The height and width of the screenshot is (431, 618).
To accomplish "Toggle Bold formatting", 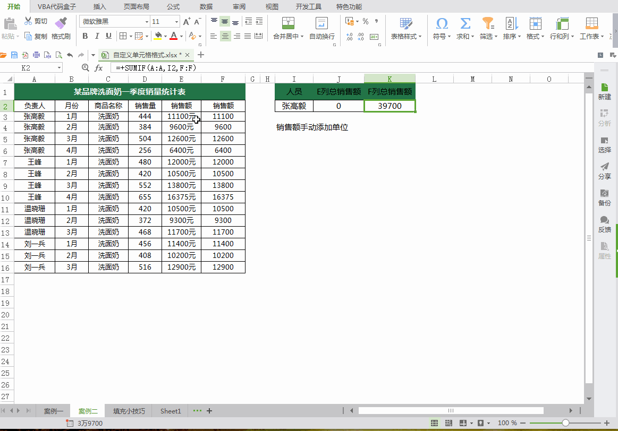I will [85, 36].
